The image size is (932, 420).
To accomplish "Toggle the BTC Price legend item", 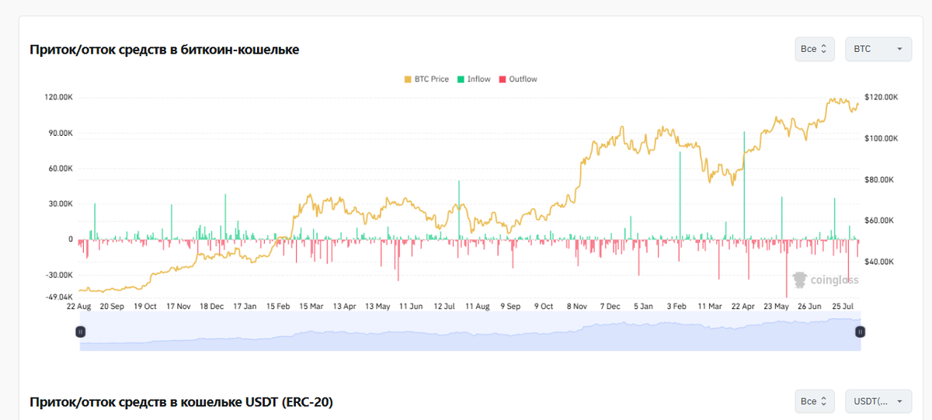I will point(426,79).
